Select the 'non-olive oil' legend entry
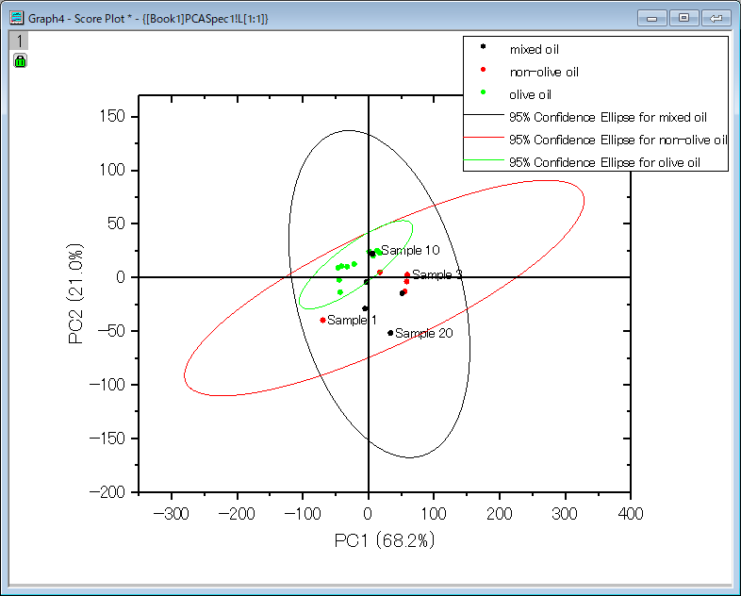The width and height of the screenshot is (741, 596). pos(544,72)
